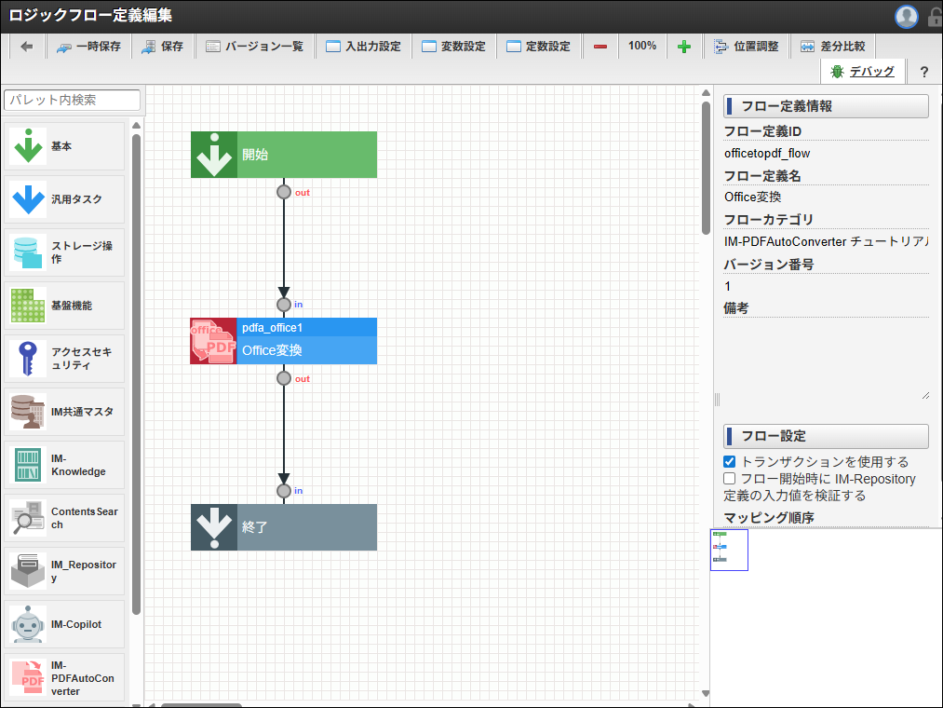
Task: Click the 開始 node green arrow icon
Action: coord(214,155)
